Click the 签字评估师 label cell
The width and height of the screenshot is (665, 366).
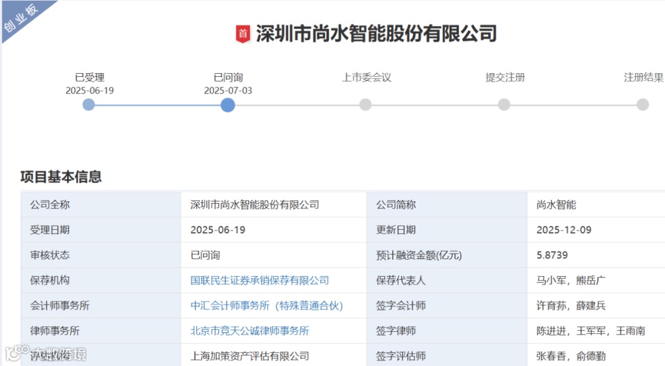447,355
